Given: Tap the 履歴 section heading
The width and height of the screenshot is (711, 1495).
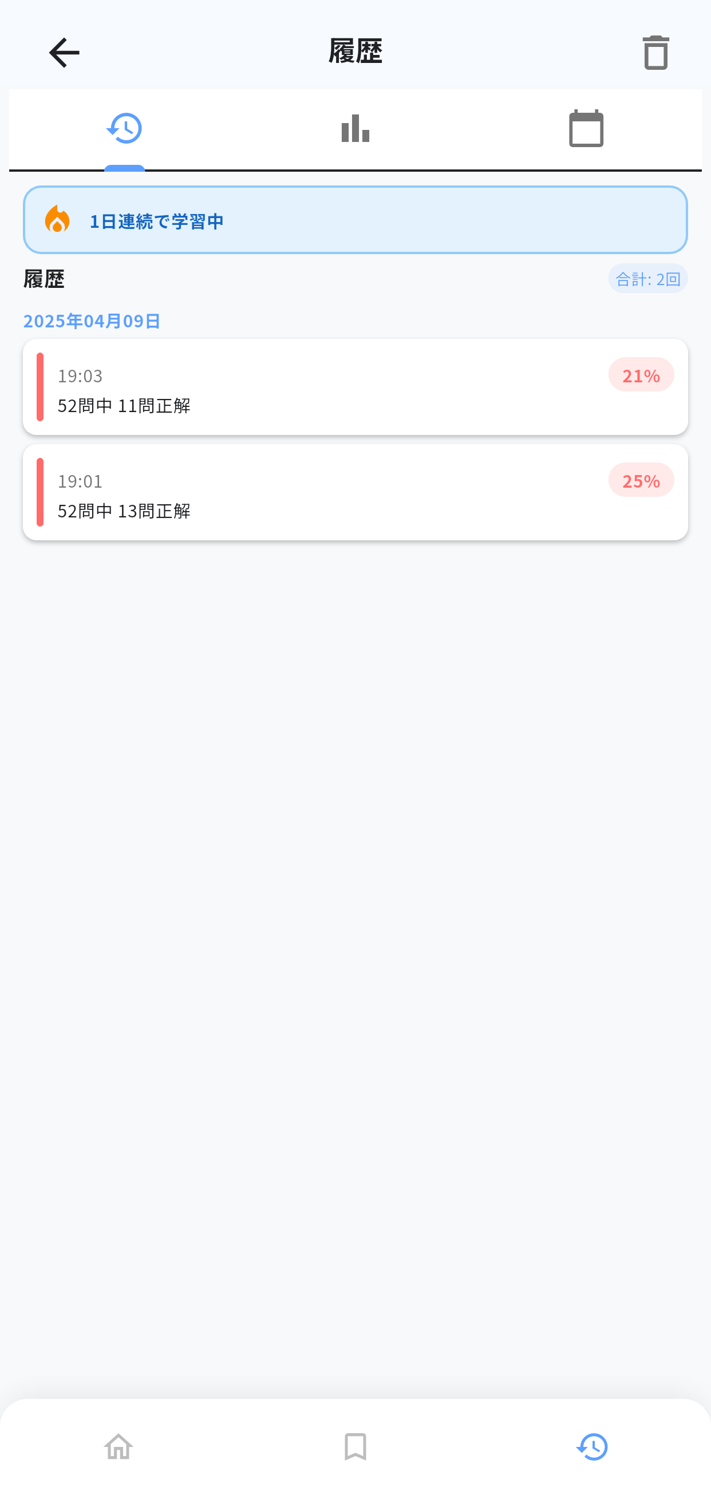Looking at the screenshot, I should click(44, 279).
